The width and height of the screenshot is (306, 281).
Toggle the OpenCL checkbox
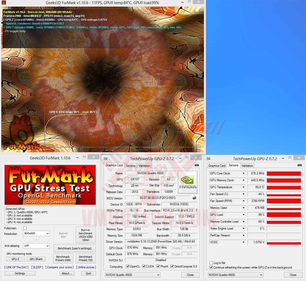128,266
